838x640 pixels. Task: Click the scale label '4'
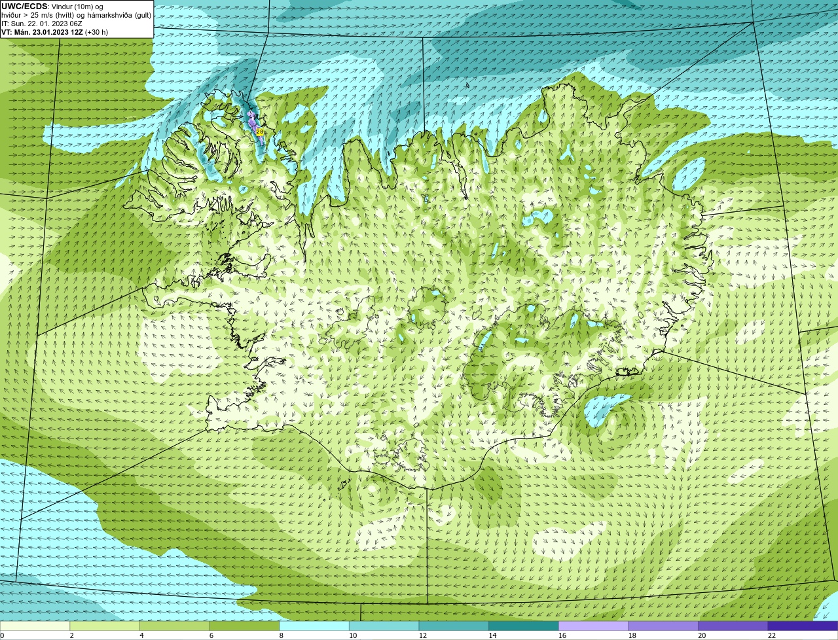point(141,635)
